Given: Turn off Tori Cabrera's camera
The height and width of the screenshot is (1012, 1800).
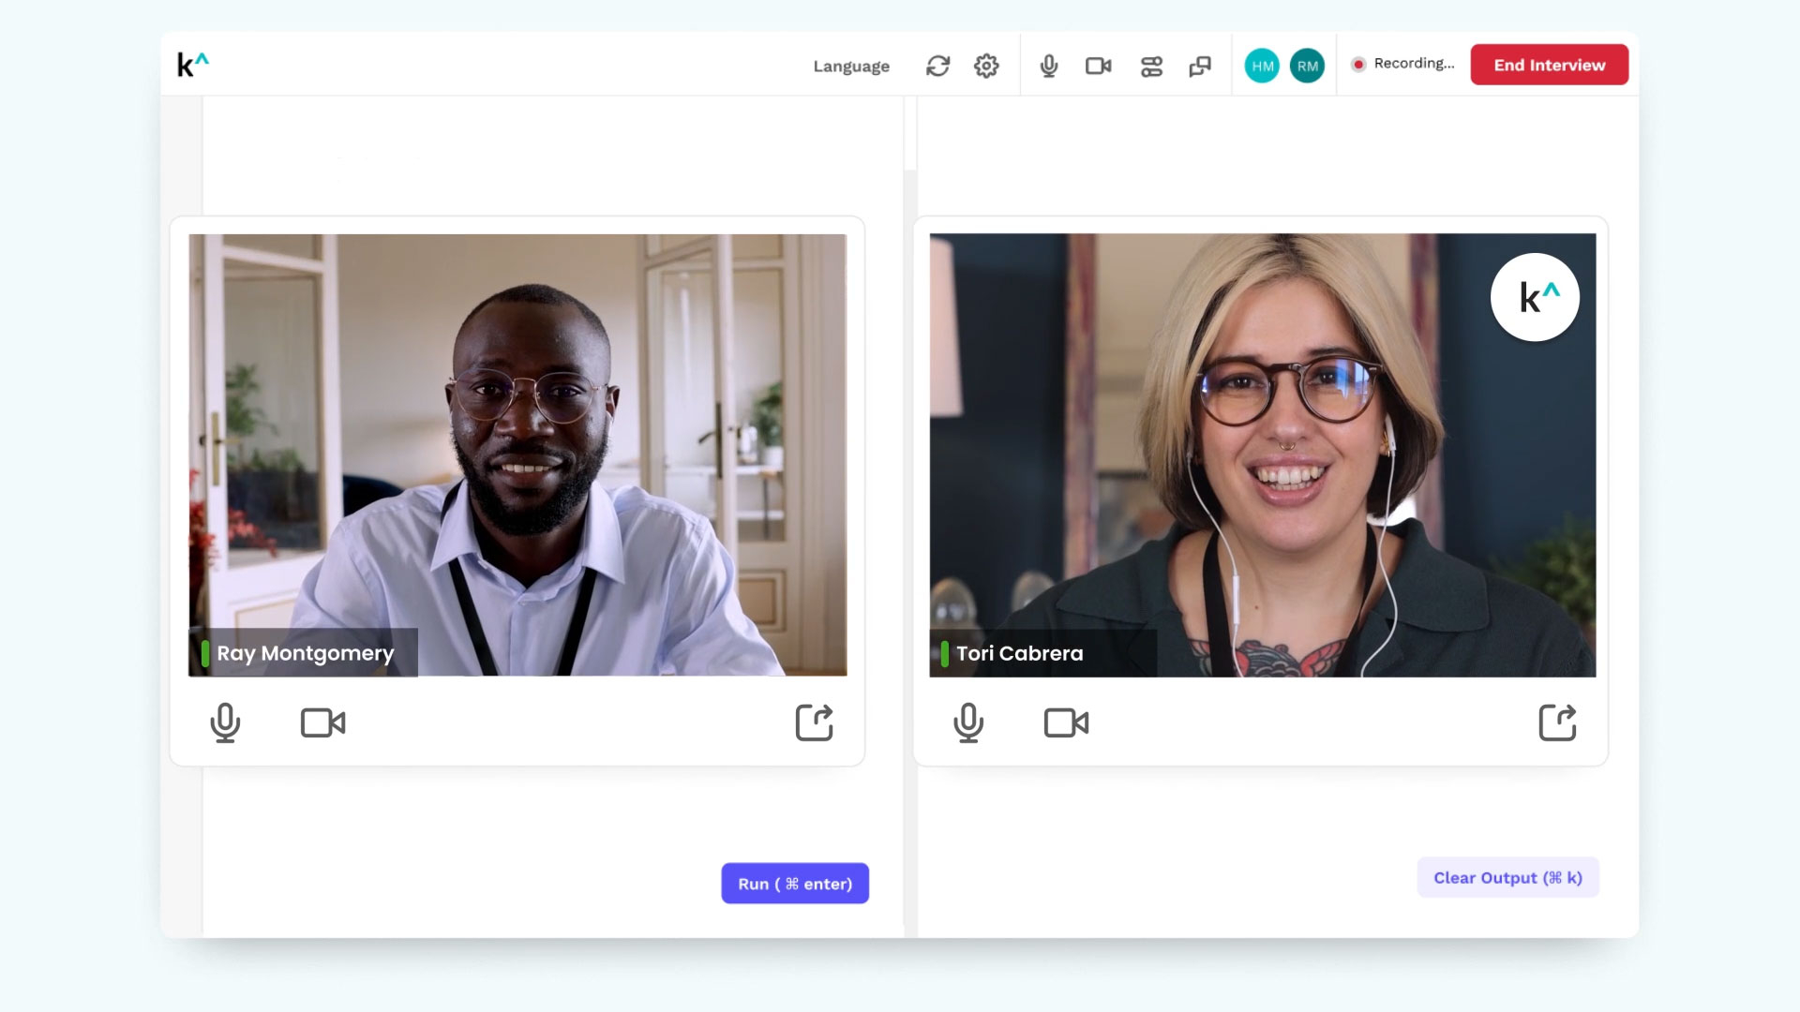Looking at the screenshot, I should click(x=1066, y=723).
